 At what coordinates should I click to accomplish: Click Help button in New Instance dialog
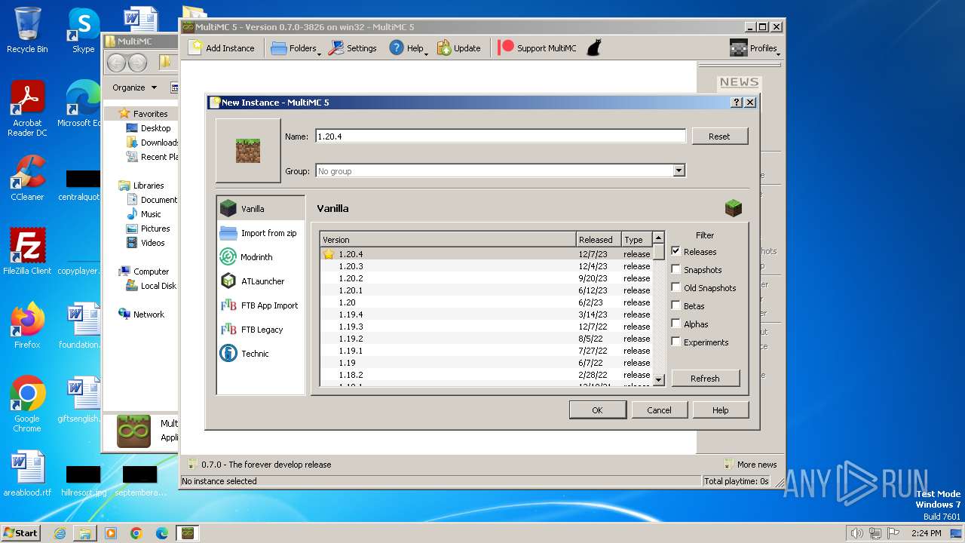click(x=720, y=410)
